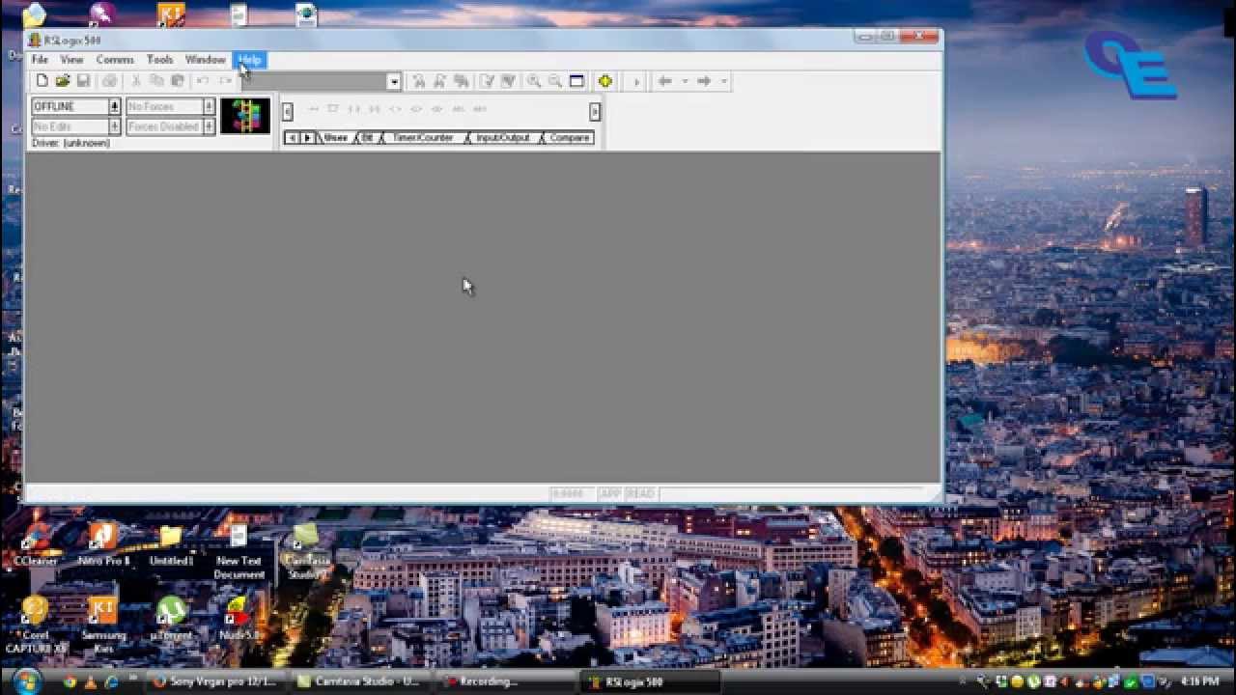The height and width of the screenshot is (695, 1236).
Task: Click the yellow plus toolbar icon
Action: click(605, 81)
